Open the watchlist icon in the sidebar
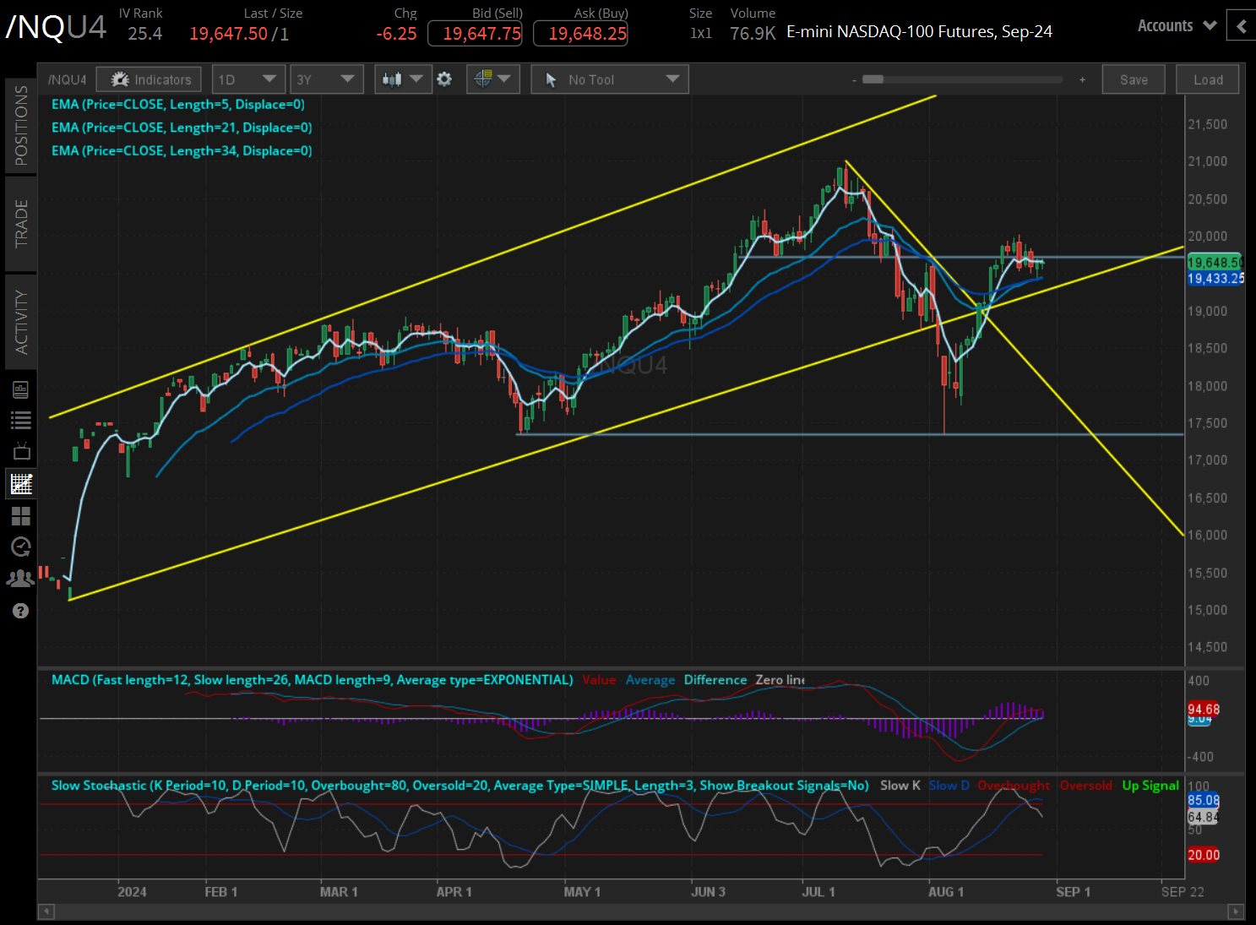The image size is (1256, 925). tap(21, 420)
